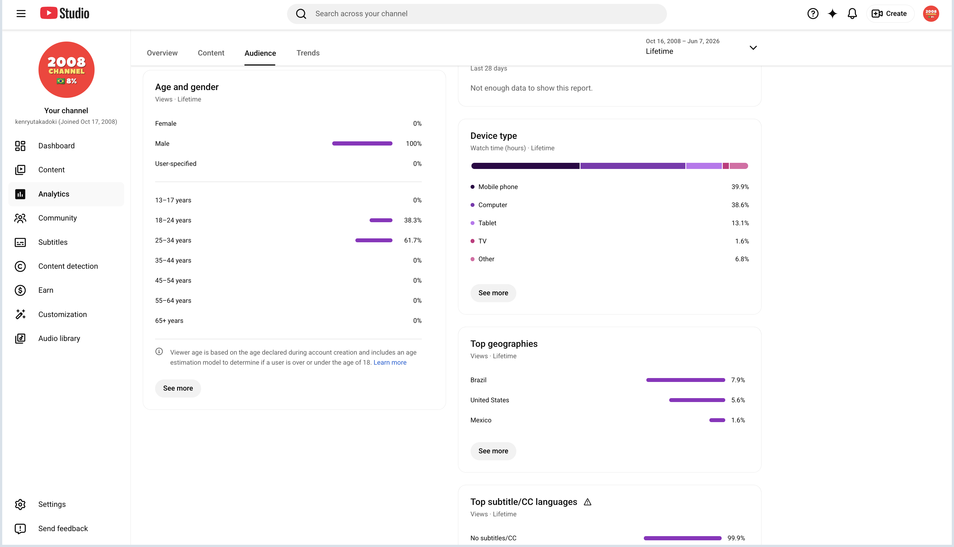The height and width of the screenshot is (547, 954).
Task: Click the Subtitles caption icon
Action: coord(20,242)
